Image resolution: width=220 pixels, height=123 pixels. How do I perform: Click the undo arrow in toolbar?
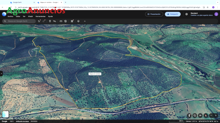coord(39,21)
